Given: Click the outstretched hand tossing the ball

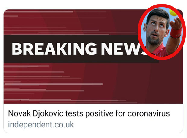Looking at the screenshot, I should [x=176, y=23].
